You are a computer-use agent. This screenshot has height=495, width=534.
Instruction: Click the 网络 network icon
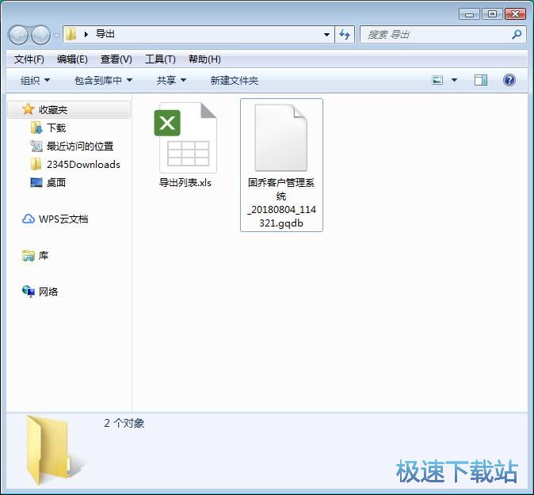pos(29,291)
